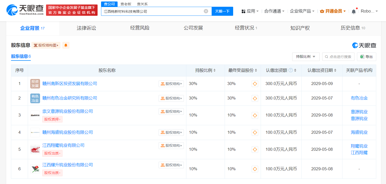Click the 股权出质 tag under 江西翔鹭钨业
Viewport: 386px width, 184px height.
click(52, 153)
